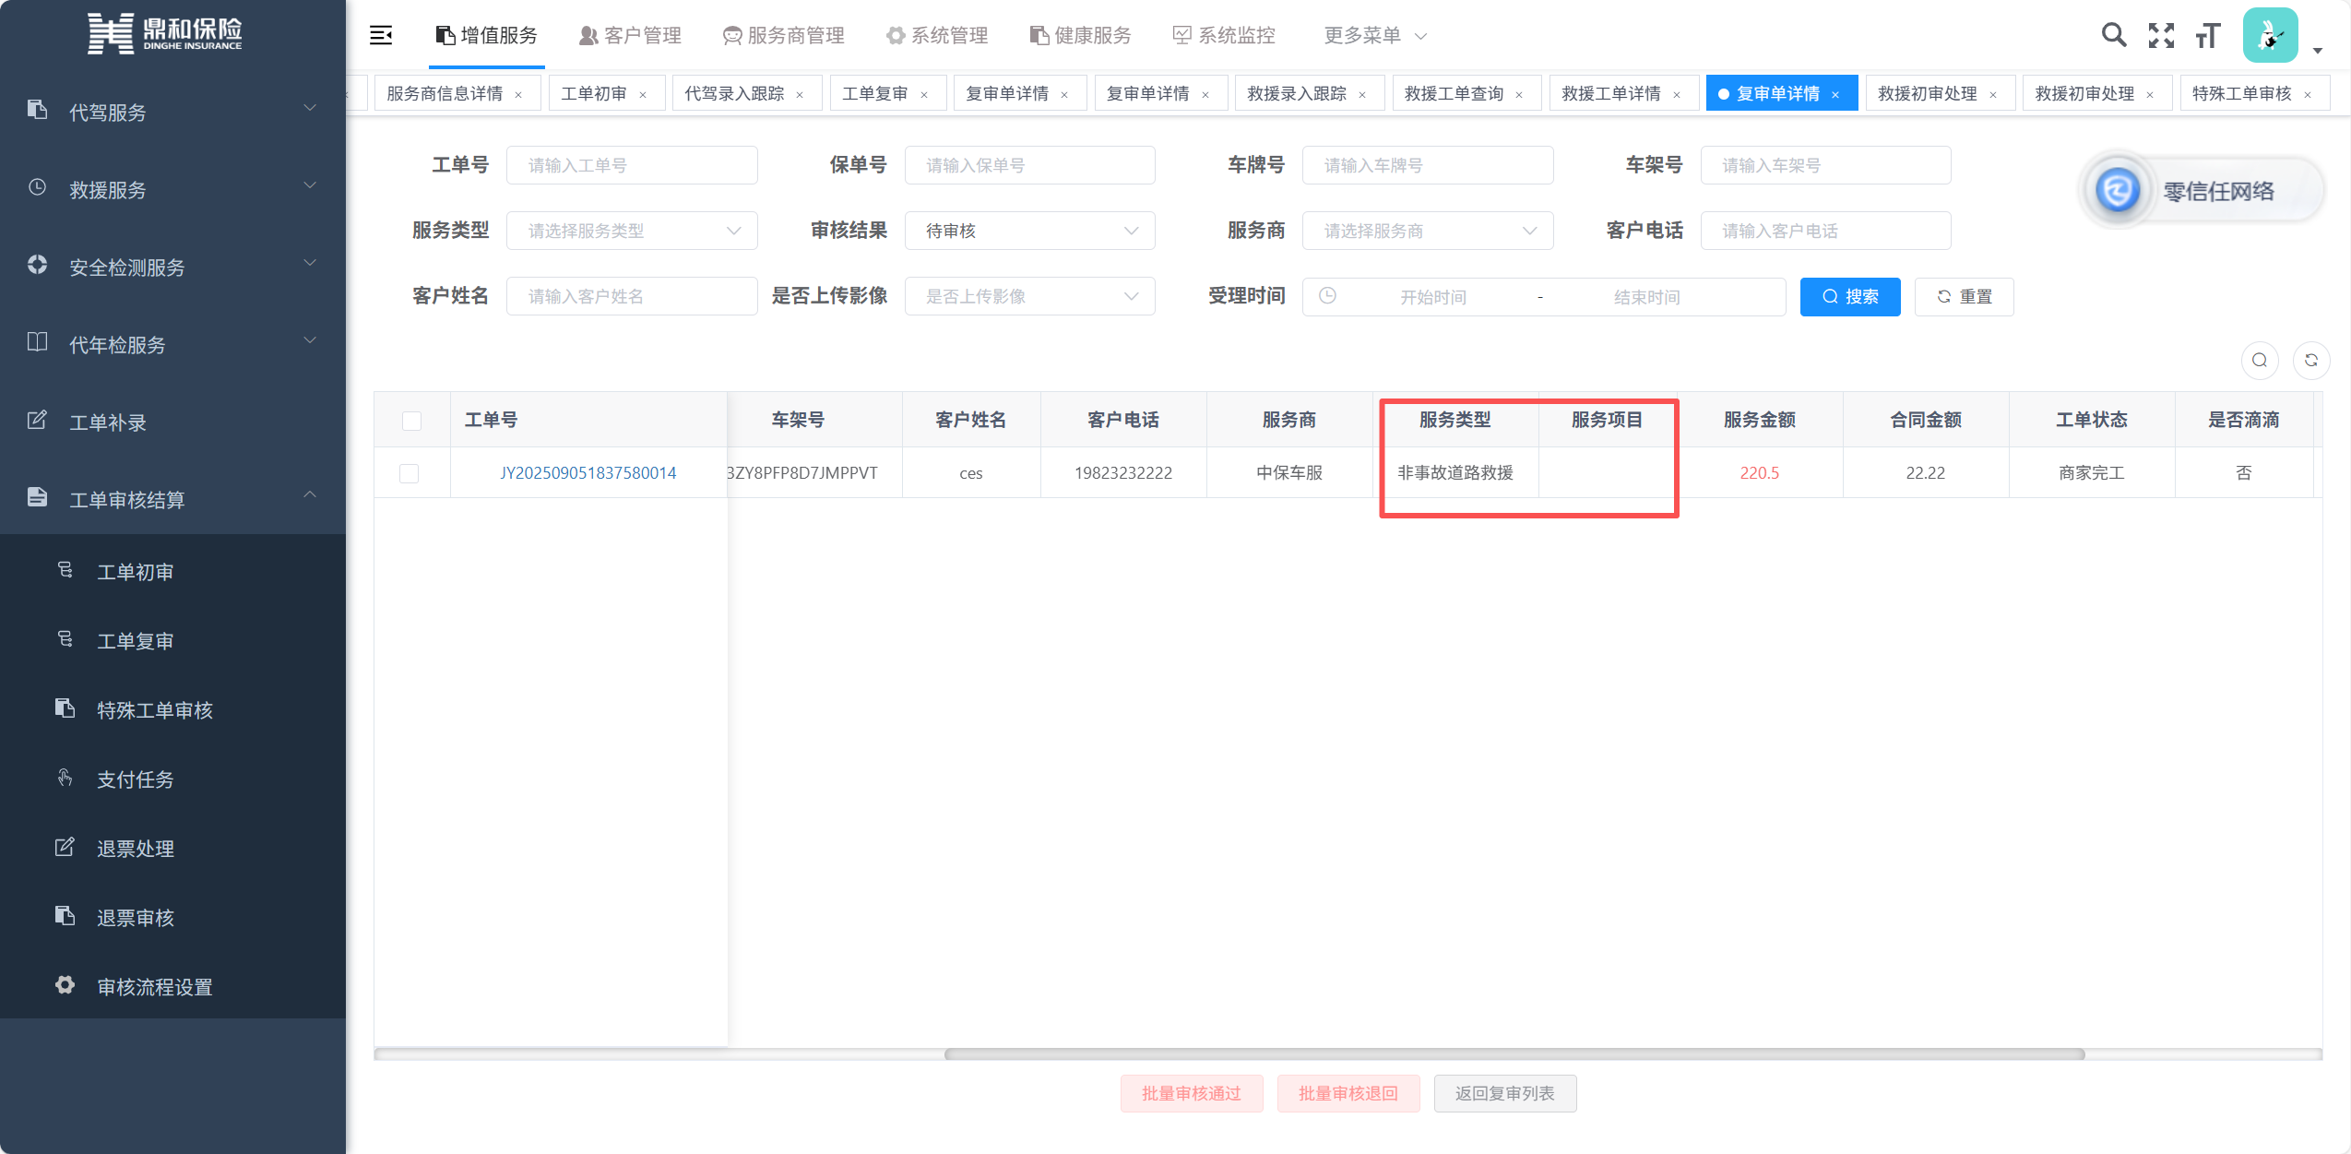Image resolution: width=2351 pixels, height=1154 pixels.
Task: Click the table refresh circular icon
Action: tap(2310, 361)
